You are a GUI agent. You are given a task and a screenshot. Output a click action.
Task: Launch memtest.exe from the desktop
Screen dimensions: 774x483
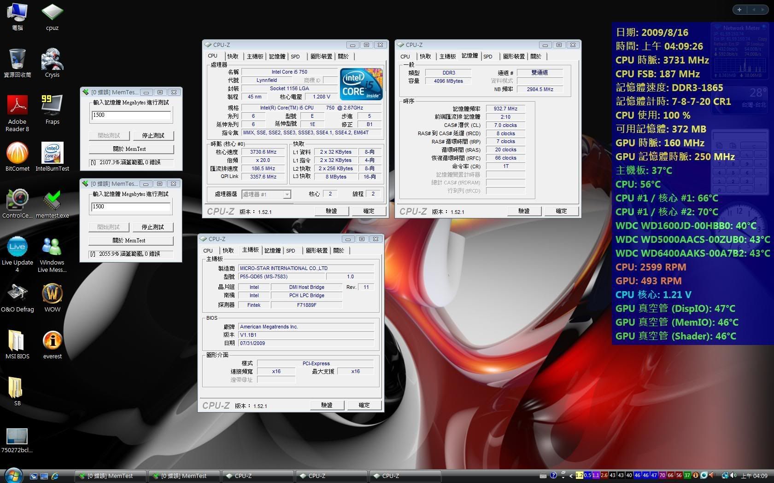pos(52,204)
